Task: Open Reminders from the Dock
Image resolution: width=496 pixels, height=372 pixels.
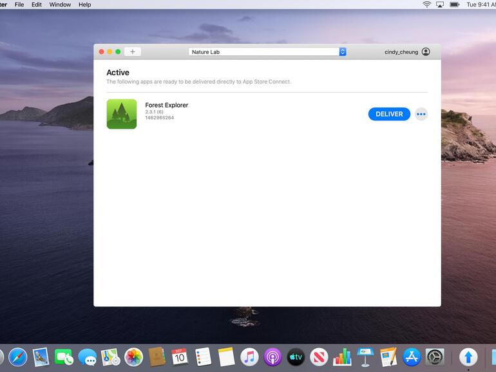Action: (x=203, y=357)
